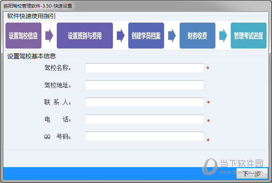
Task: Click the 设置驾校信息 step block
Action: 24,36
